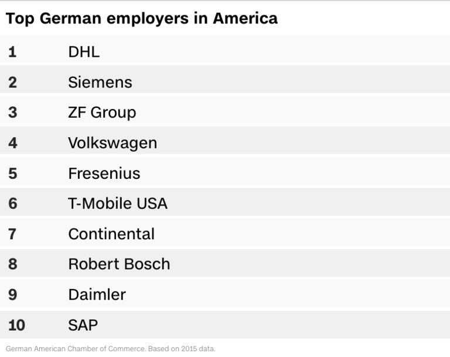The height and width of the screenshot is (357, 450).
Task: Click the Robert Bosch entry
Action: (x=119, y=264)
